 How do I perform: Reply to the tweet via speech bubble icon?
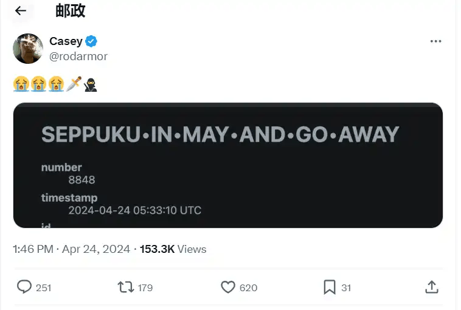24,287
